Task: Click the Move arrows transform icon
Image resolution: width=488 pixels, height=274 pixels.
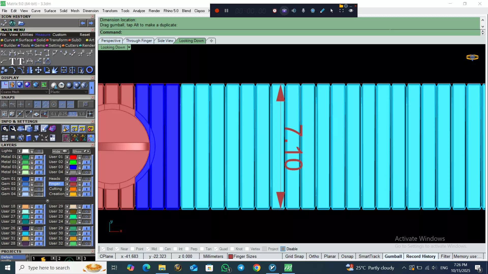Action: 38,70
